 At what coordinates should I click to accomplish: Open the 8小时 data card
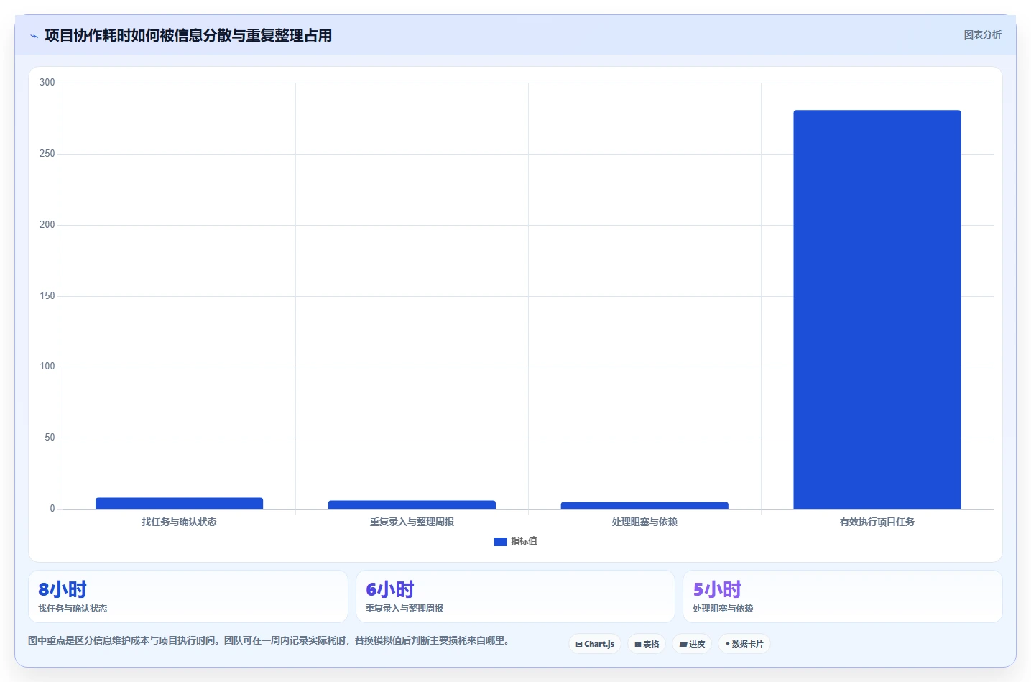(x=188, y=596)
